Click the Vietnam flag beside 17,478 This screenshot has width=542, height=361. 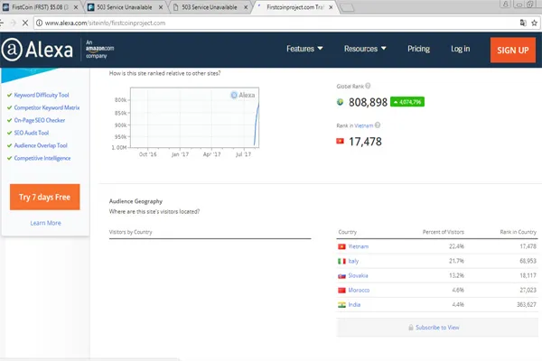[x=341, y=141]
